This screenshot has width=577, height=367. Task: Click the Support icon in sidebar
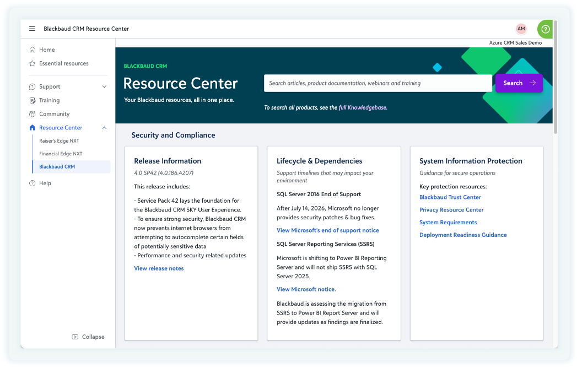click(33, 87)
